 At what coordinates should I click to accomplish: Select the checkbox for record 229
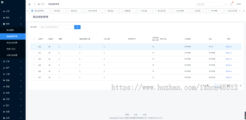point(34,65)
